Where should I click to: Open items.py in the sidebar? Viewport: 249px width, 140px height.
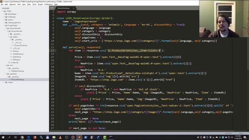16,51
